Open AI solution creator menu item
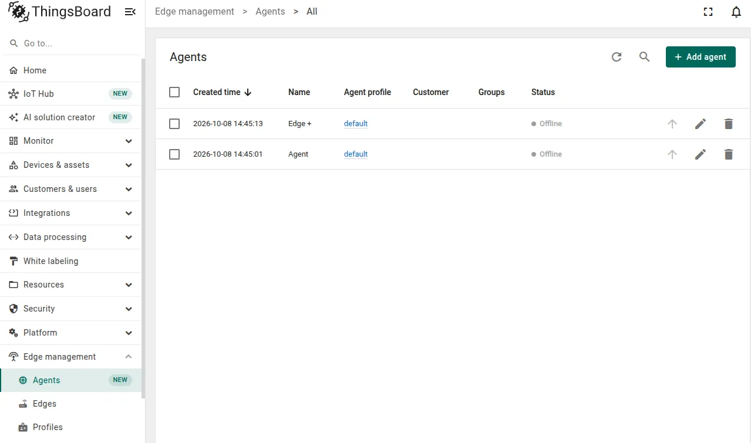This screenshot has height=443, width=751. 70,117
